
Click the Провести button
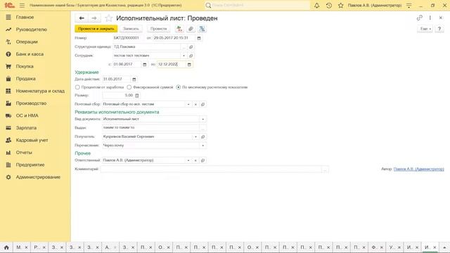click(x=158, y=29)
